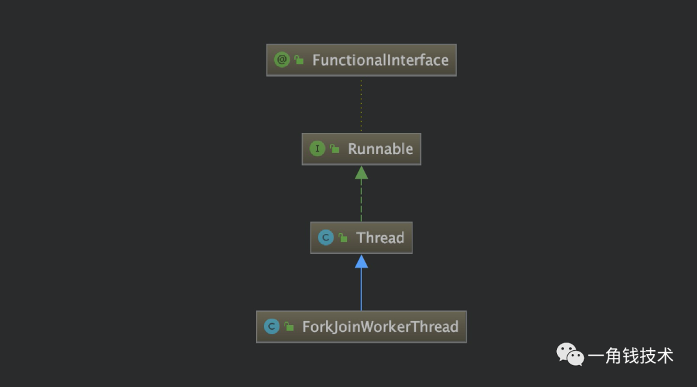This screenshot has width=697, height=387.
Task: Click the ForkJoinWorkerThread class icon
Action: point(272,327)
